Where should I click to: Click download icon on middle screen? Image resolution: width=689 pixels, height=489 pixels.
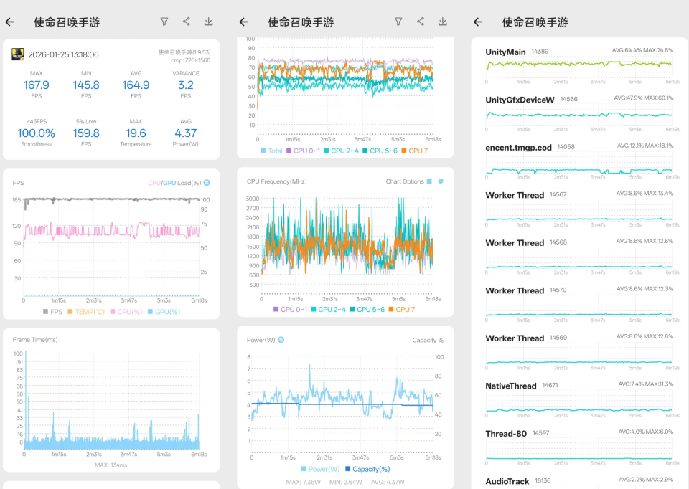coord(443,22)
